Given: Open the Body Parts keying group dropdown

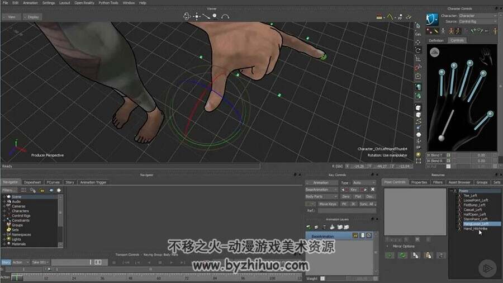Looking at the screenshot, I should [x=321, y=196].
